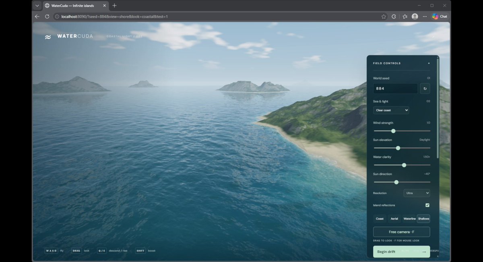The image size is (483, 262).
Task: Click the Q / E key hint
Action: tap(102, 251)
